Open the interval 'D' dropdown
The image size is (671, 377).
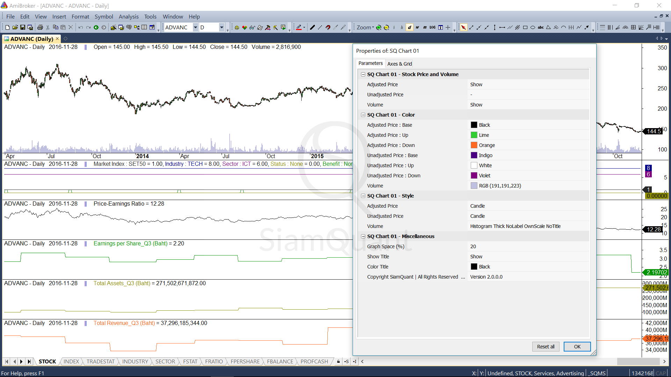pyautogui.click(x=222, y=27)
